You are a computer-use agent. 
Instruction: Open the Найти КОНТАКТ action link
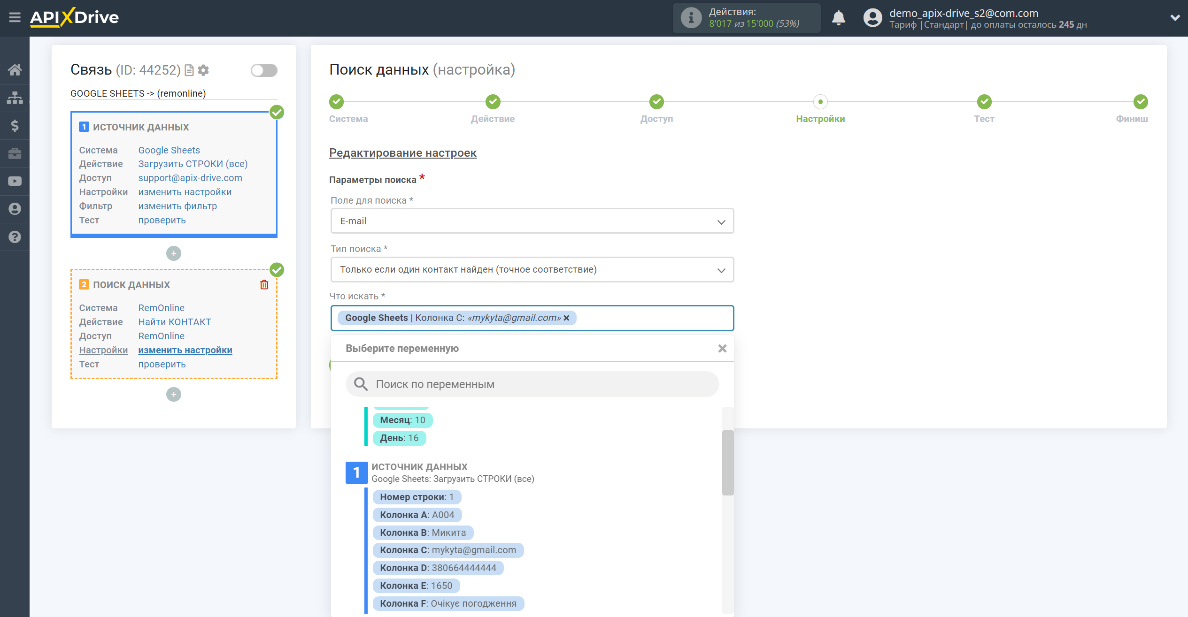pos(175,322)
